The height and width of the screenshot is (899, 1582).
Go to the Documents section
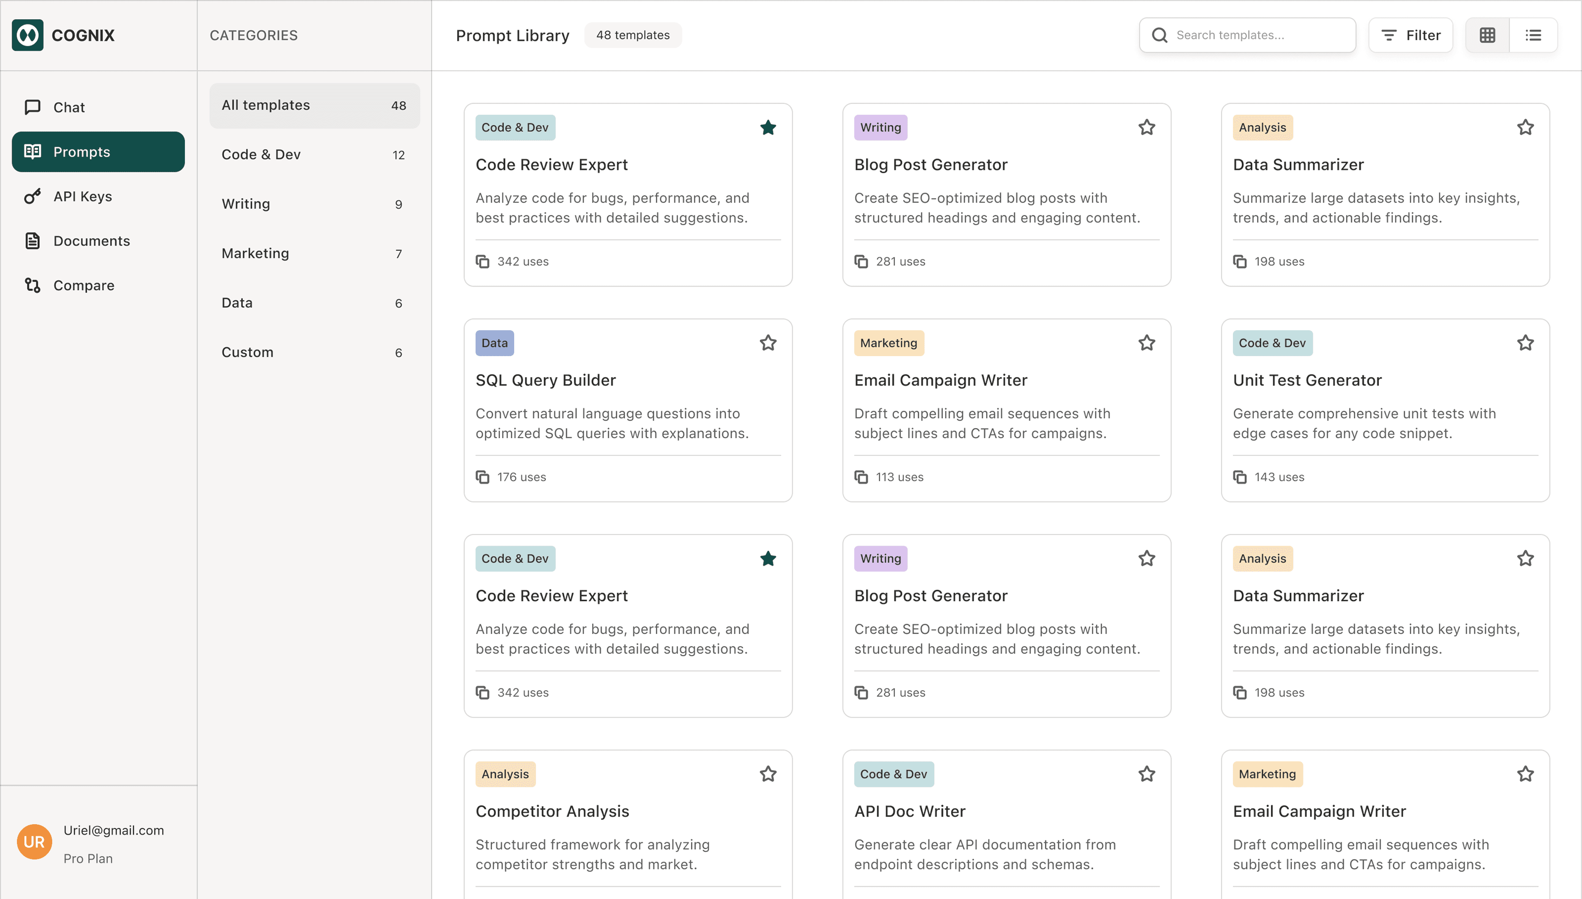pyautogui.click(x=91, y=241)
